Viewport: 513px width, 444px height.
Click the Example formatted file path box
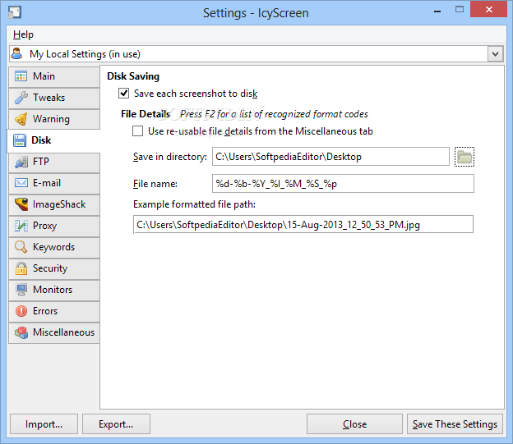click(x=303, y=224)
